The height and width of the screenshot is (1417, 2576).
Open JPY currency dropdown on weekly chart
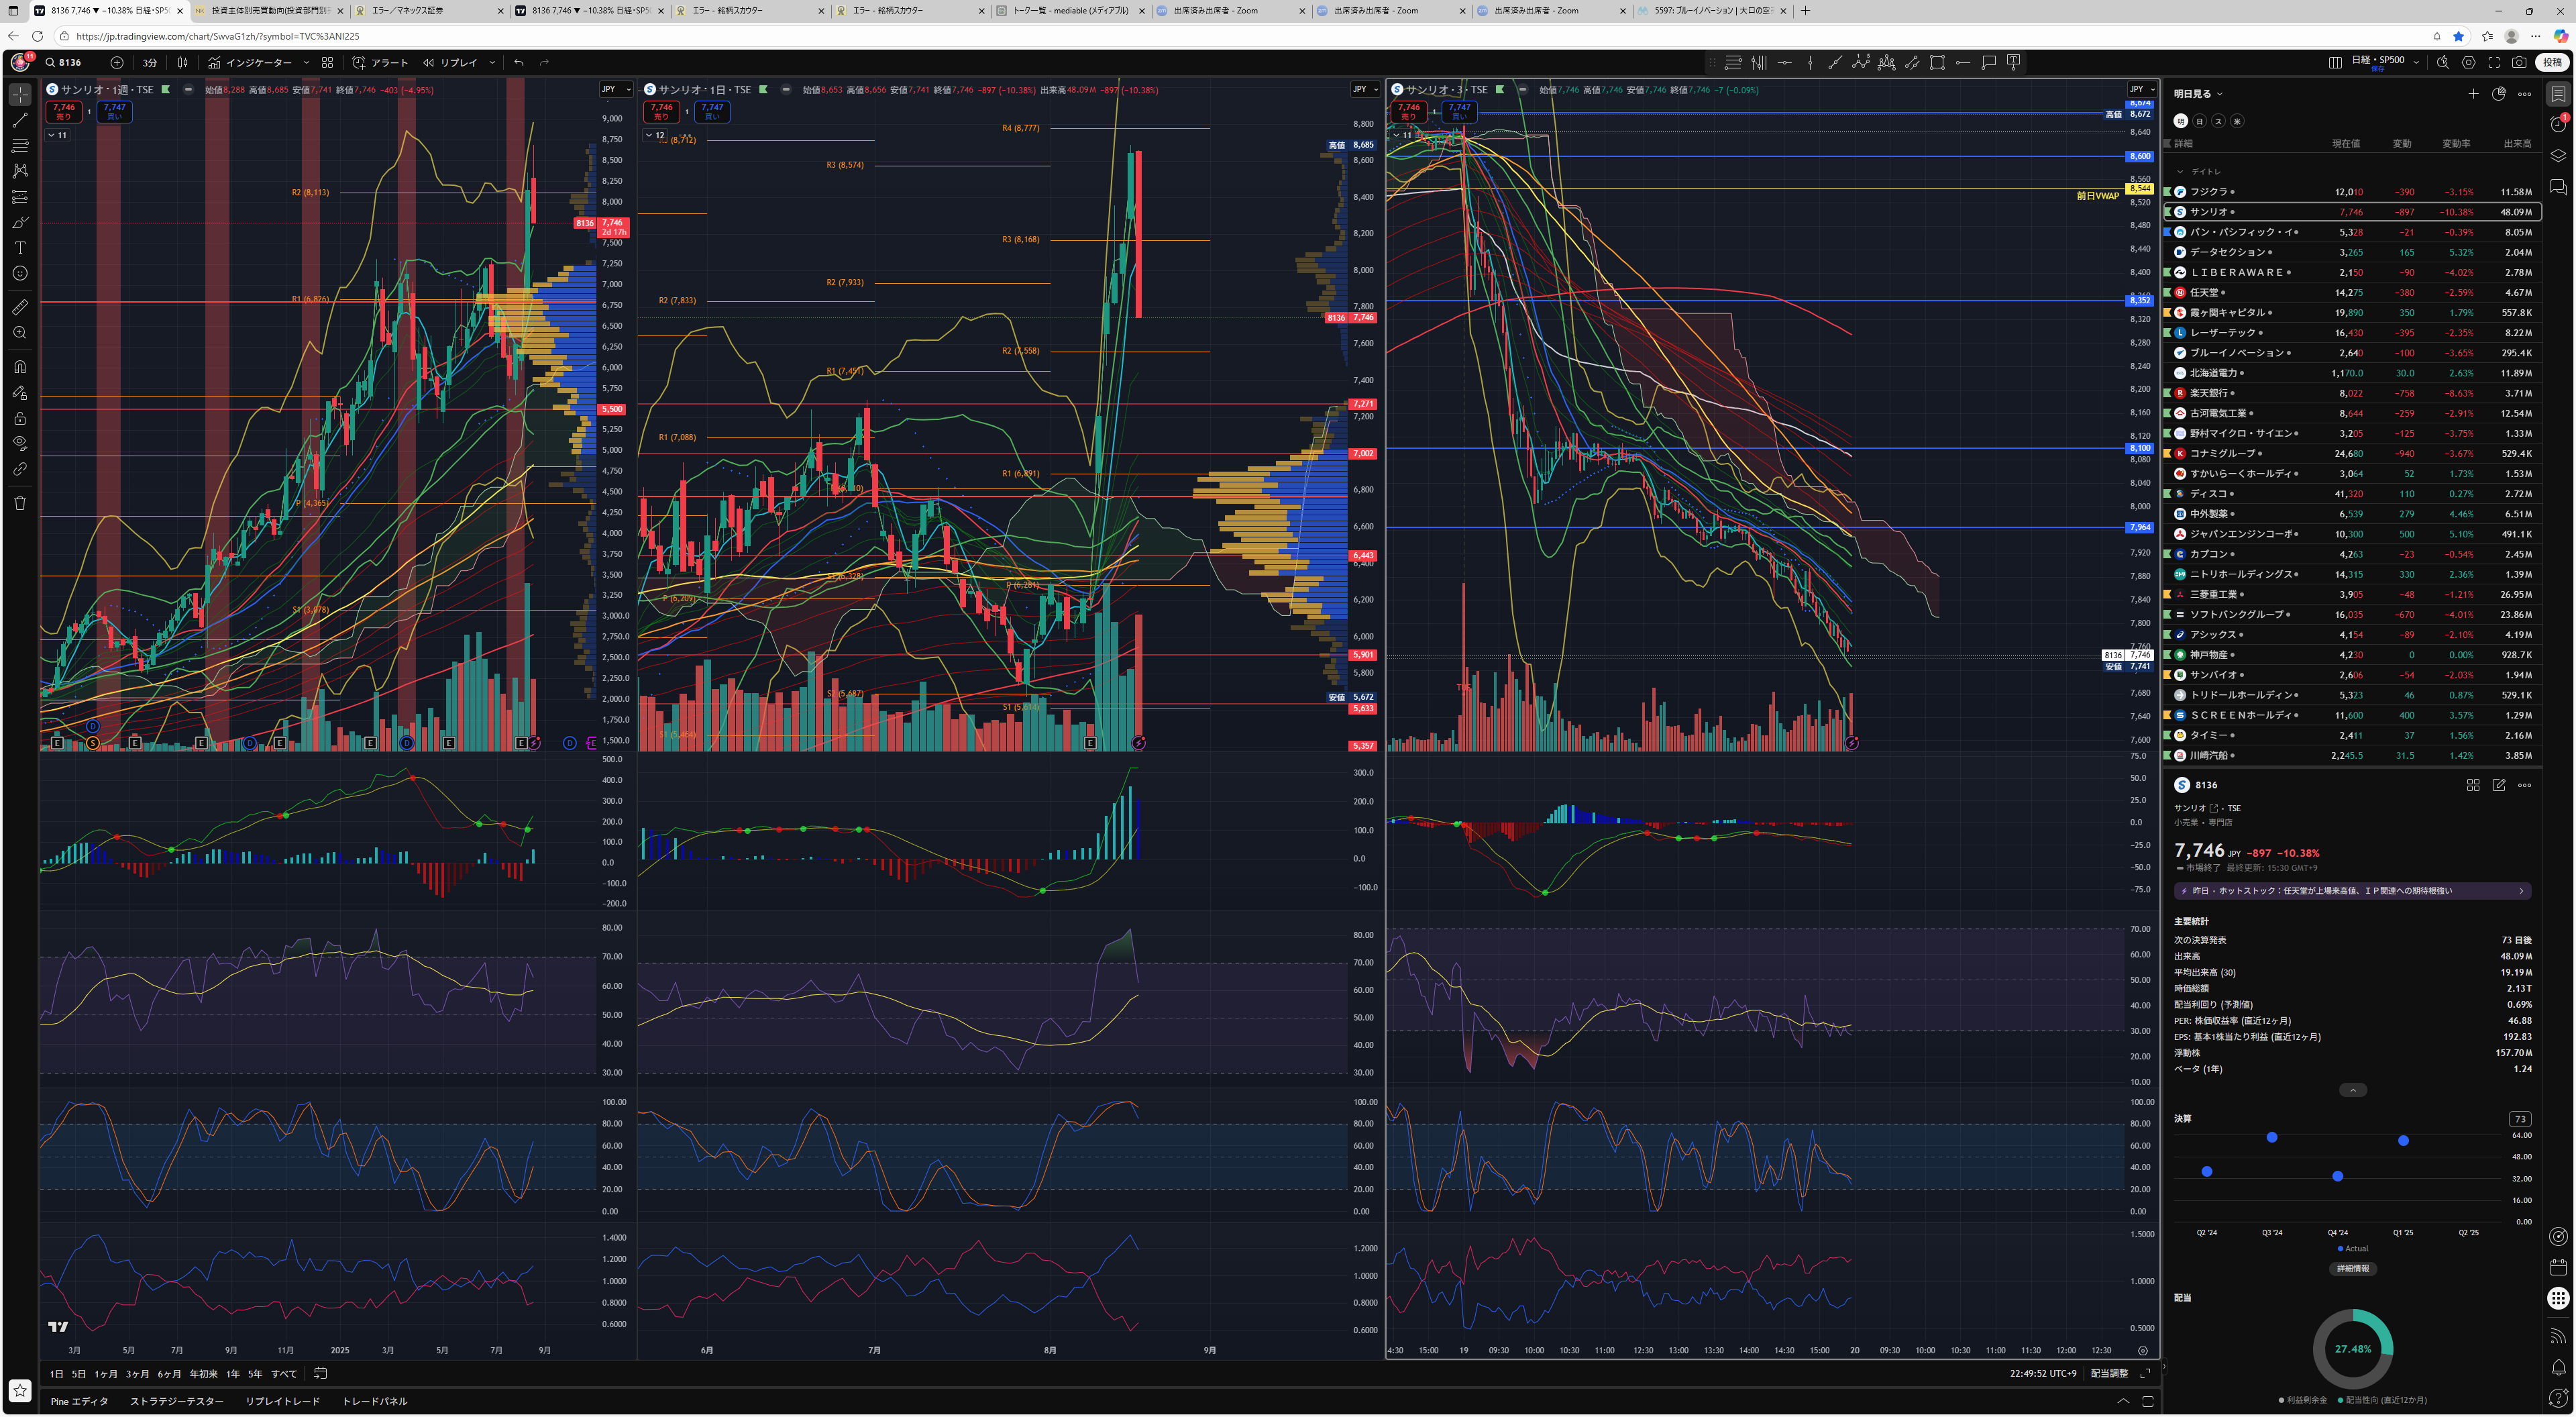point(615,90)
